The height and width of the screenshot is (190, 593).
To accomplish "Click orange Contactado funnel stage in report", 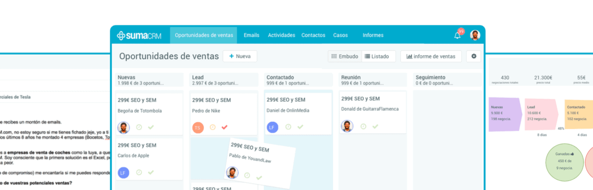I will 579,114.
